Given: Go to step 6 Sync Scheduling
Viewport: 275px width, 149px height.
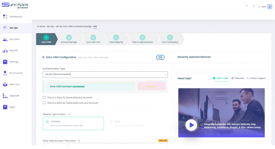Looking at the screenshot, I should point(170,39).
